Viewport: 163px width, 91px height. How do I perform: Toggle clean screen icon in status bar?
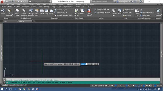pyautogui.click(x=158, y=86)
